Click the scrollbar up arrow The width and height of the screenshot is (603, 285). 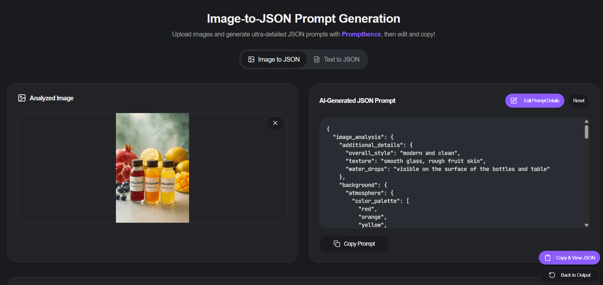[586, 121]
